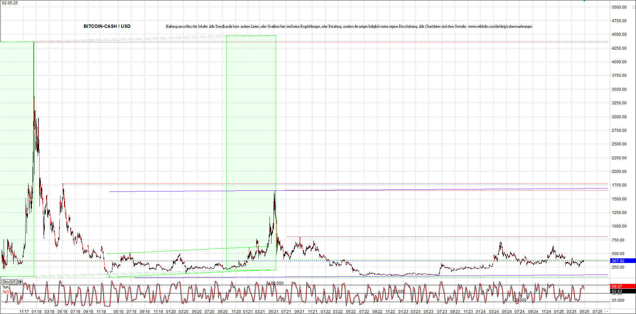
Task: Click the 5000.00 price axis label
Action: tap(619, 7)
